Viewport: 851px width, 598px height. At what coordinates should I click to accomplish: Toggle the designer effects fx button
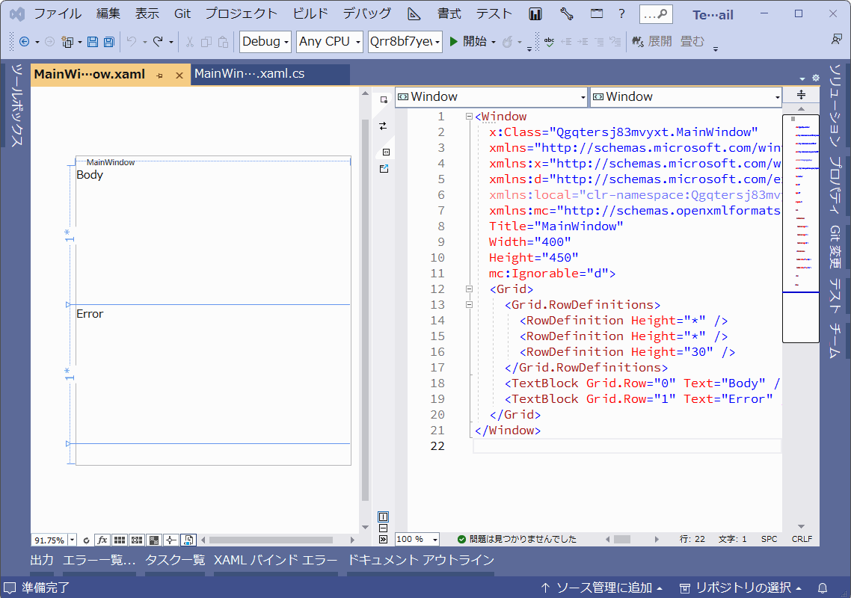pos(102,540)
